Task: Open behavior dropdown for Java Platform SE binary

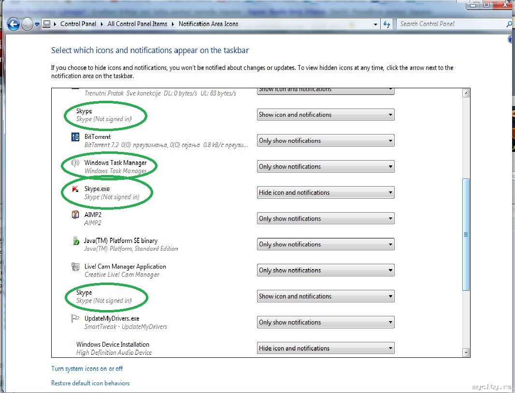Action: click(326, 244)
